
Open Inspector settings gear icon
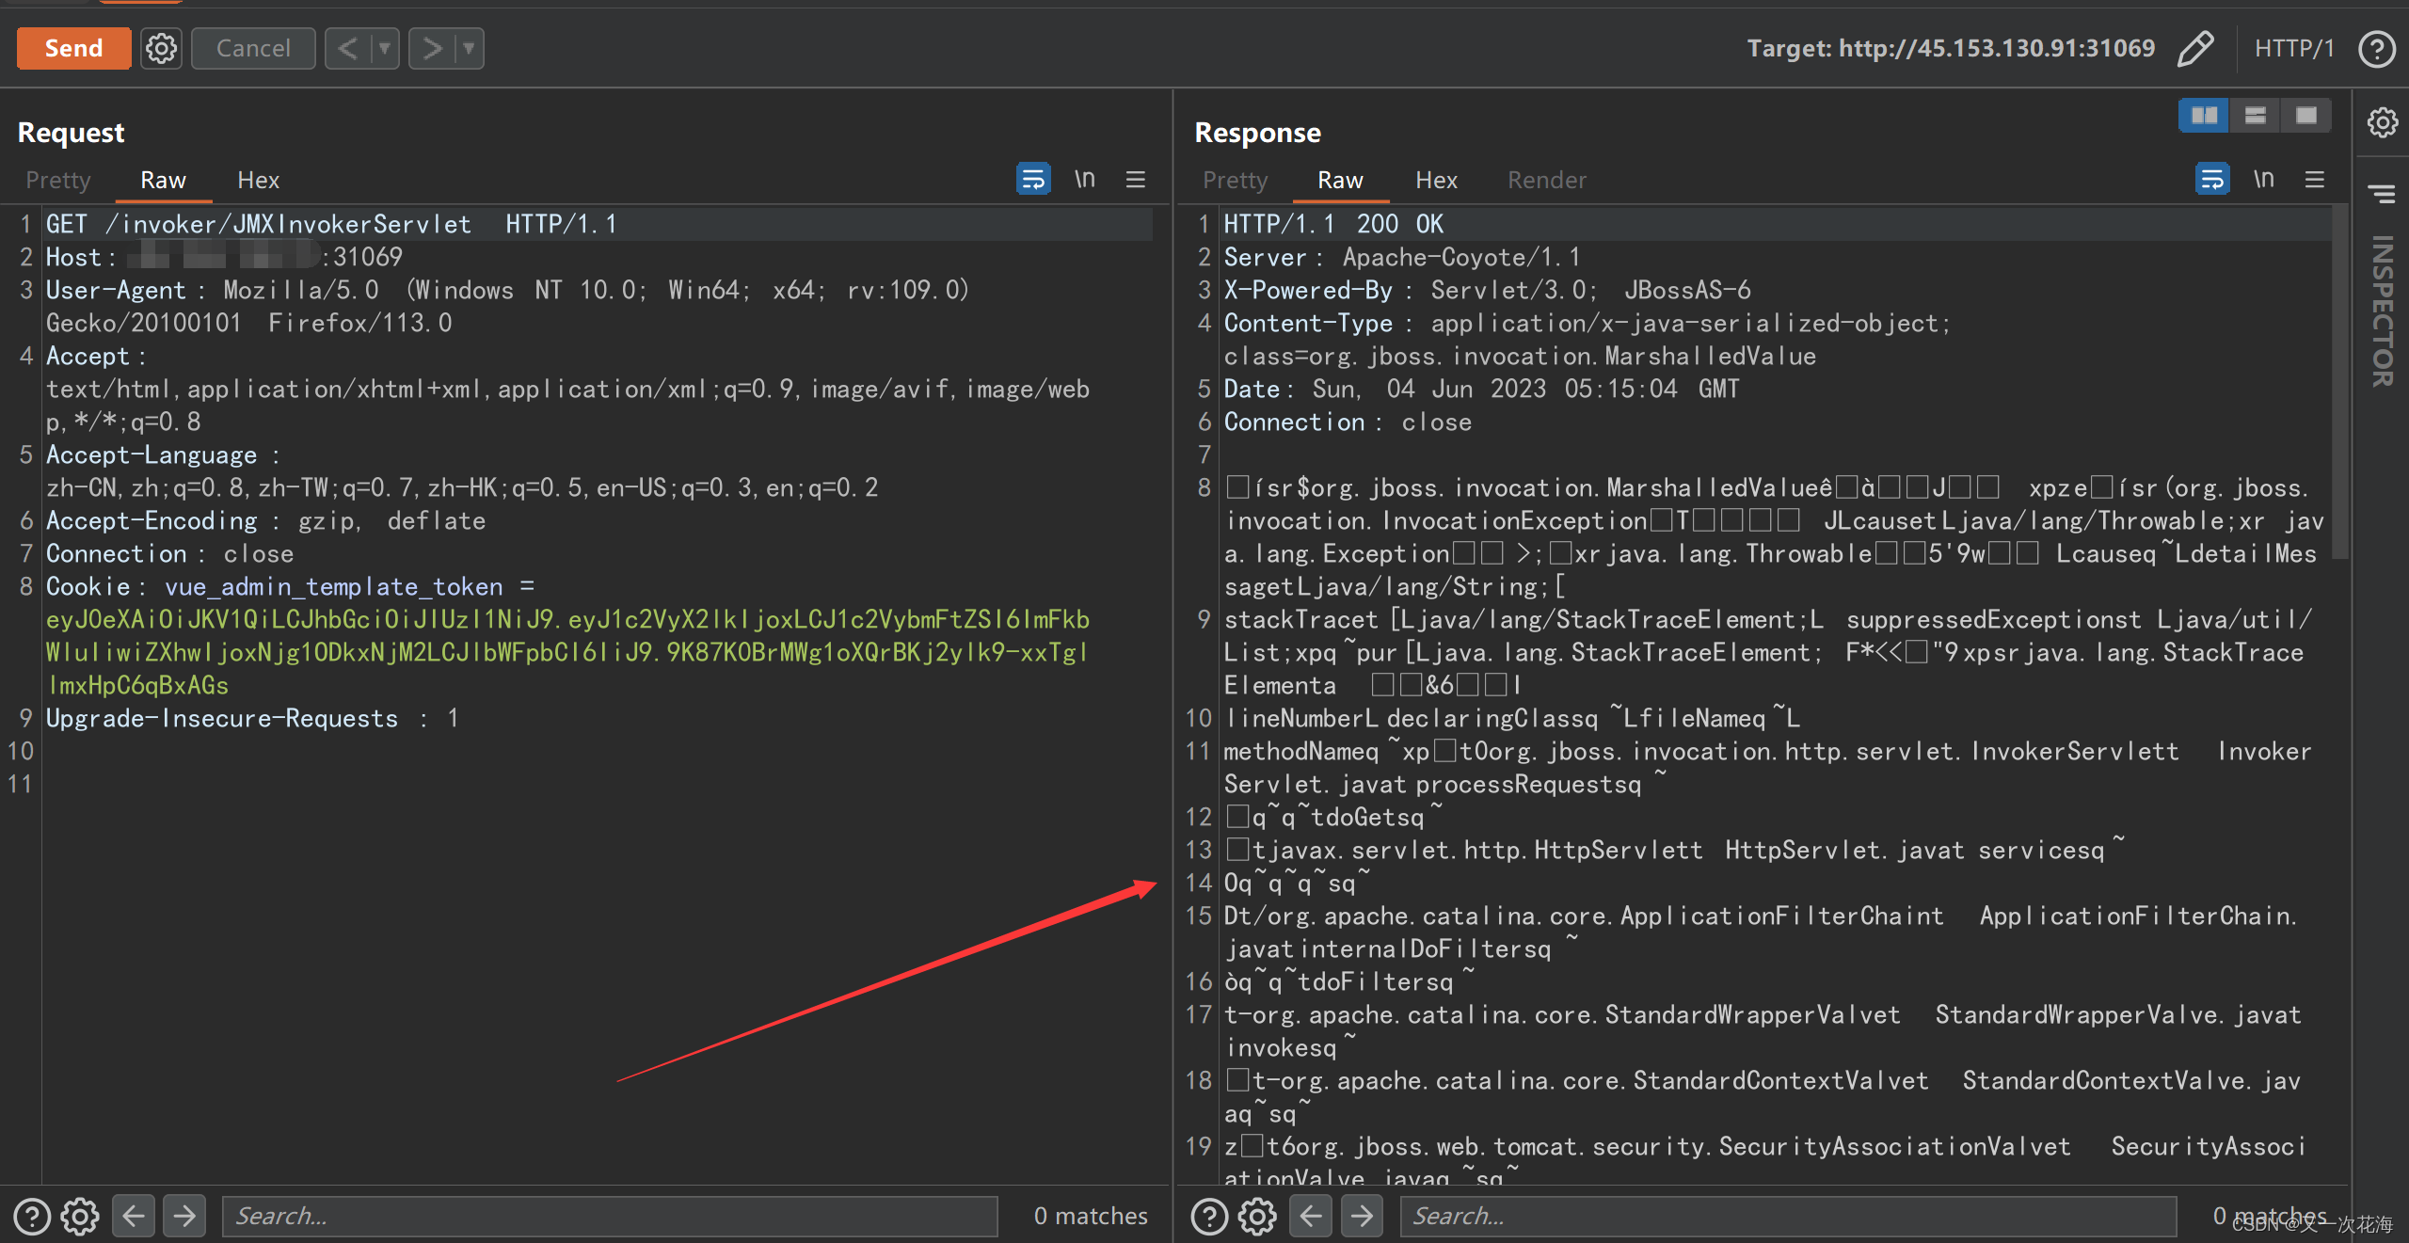click(x=2382, y=121)
